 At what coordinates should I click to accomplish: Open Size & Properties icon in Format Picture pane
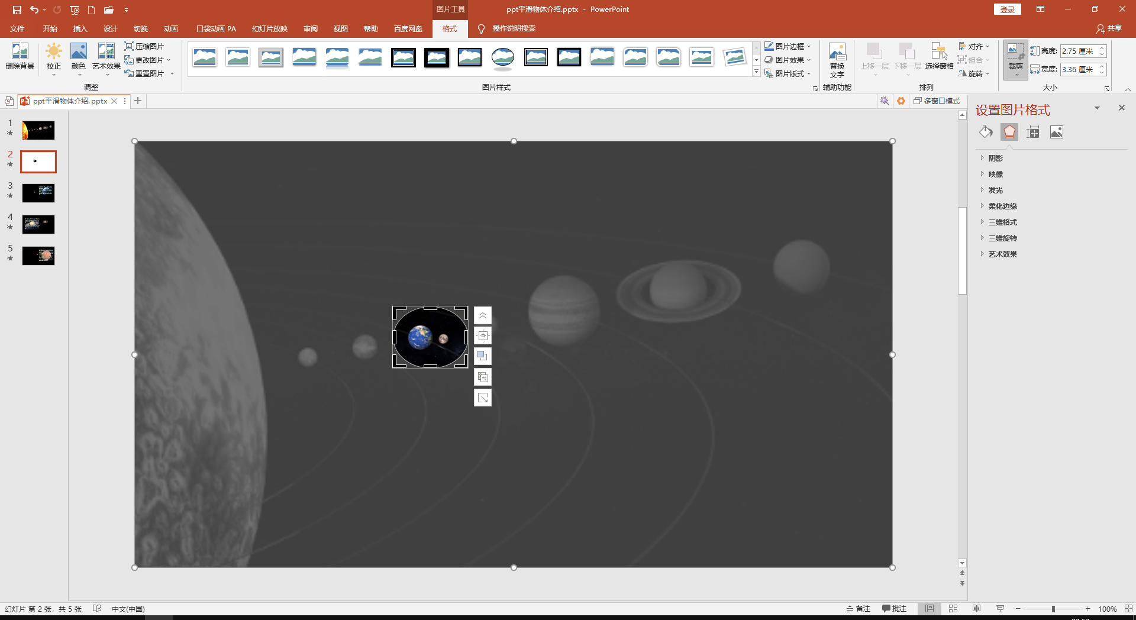coord(1033,132)
